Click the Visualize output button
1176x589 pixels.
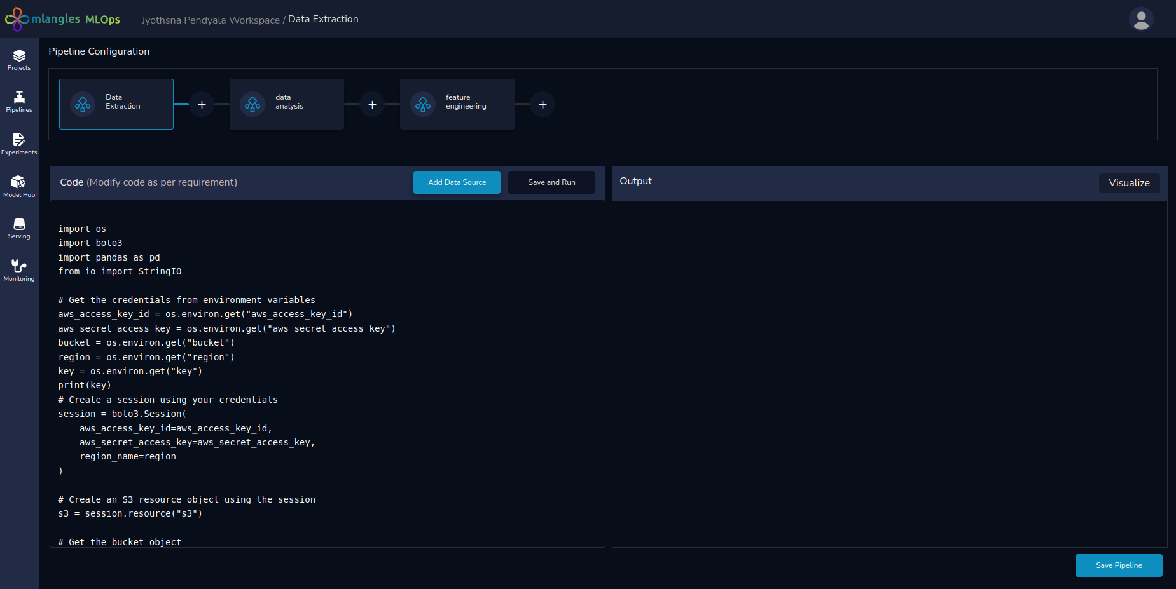click(1129, 183)
